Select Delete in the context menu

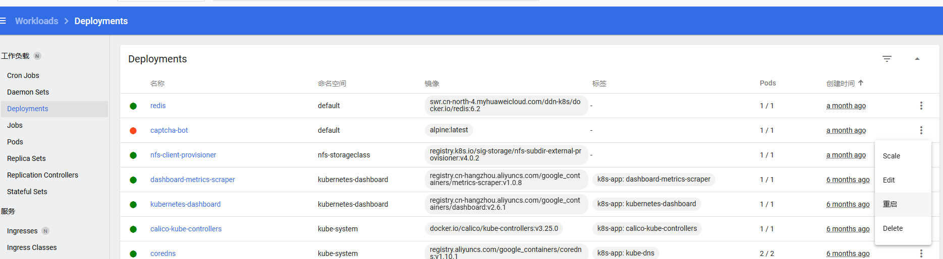click(x=893, y=228)
